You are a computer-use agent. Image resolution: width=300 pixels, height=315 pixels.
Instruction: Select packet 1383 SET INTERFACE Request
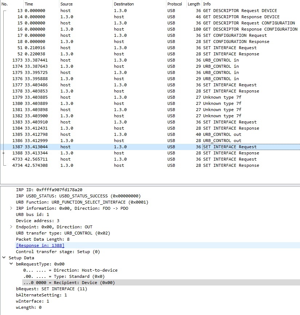150,122
